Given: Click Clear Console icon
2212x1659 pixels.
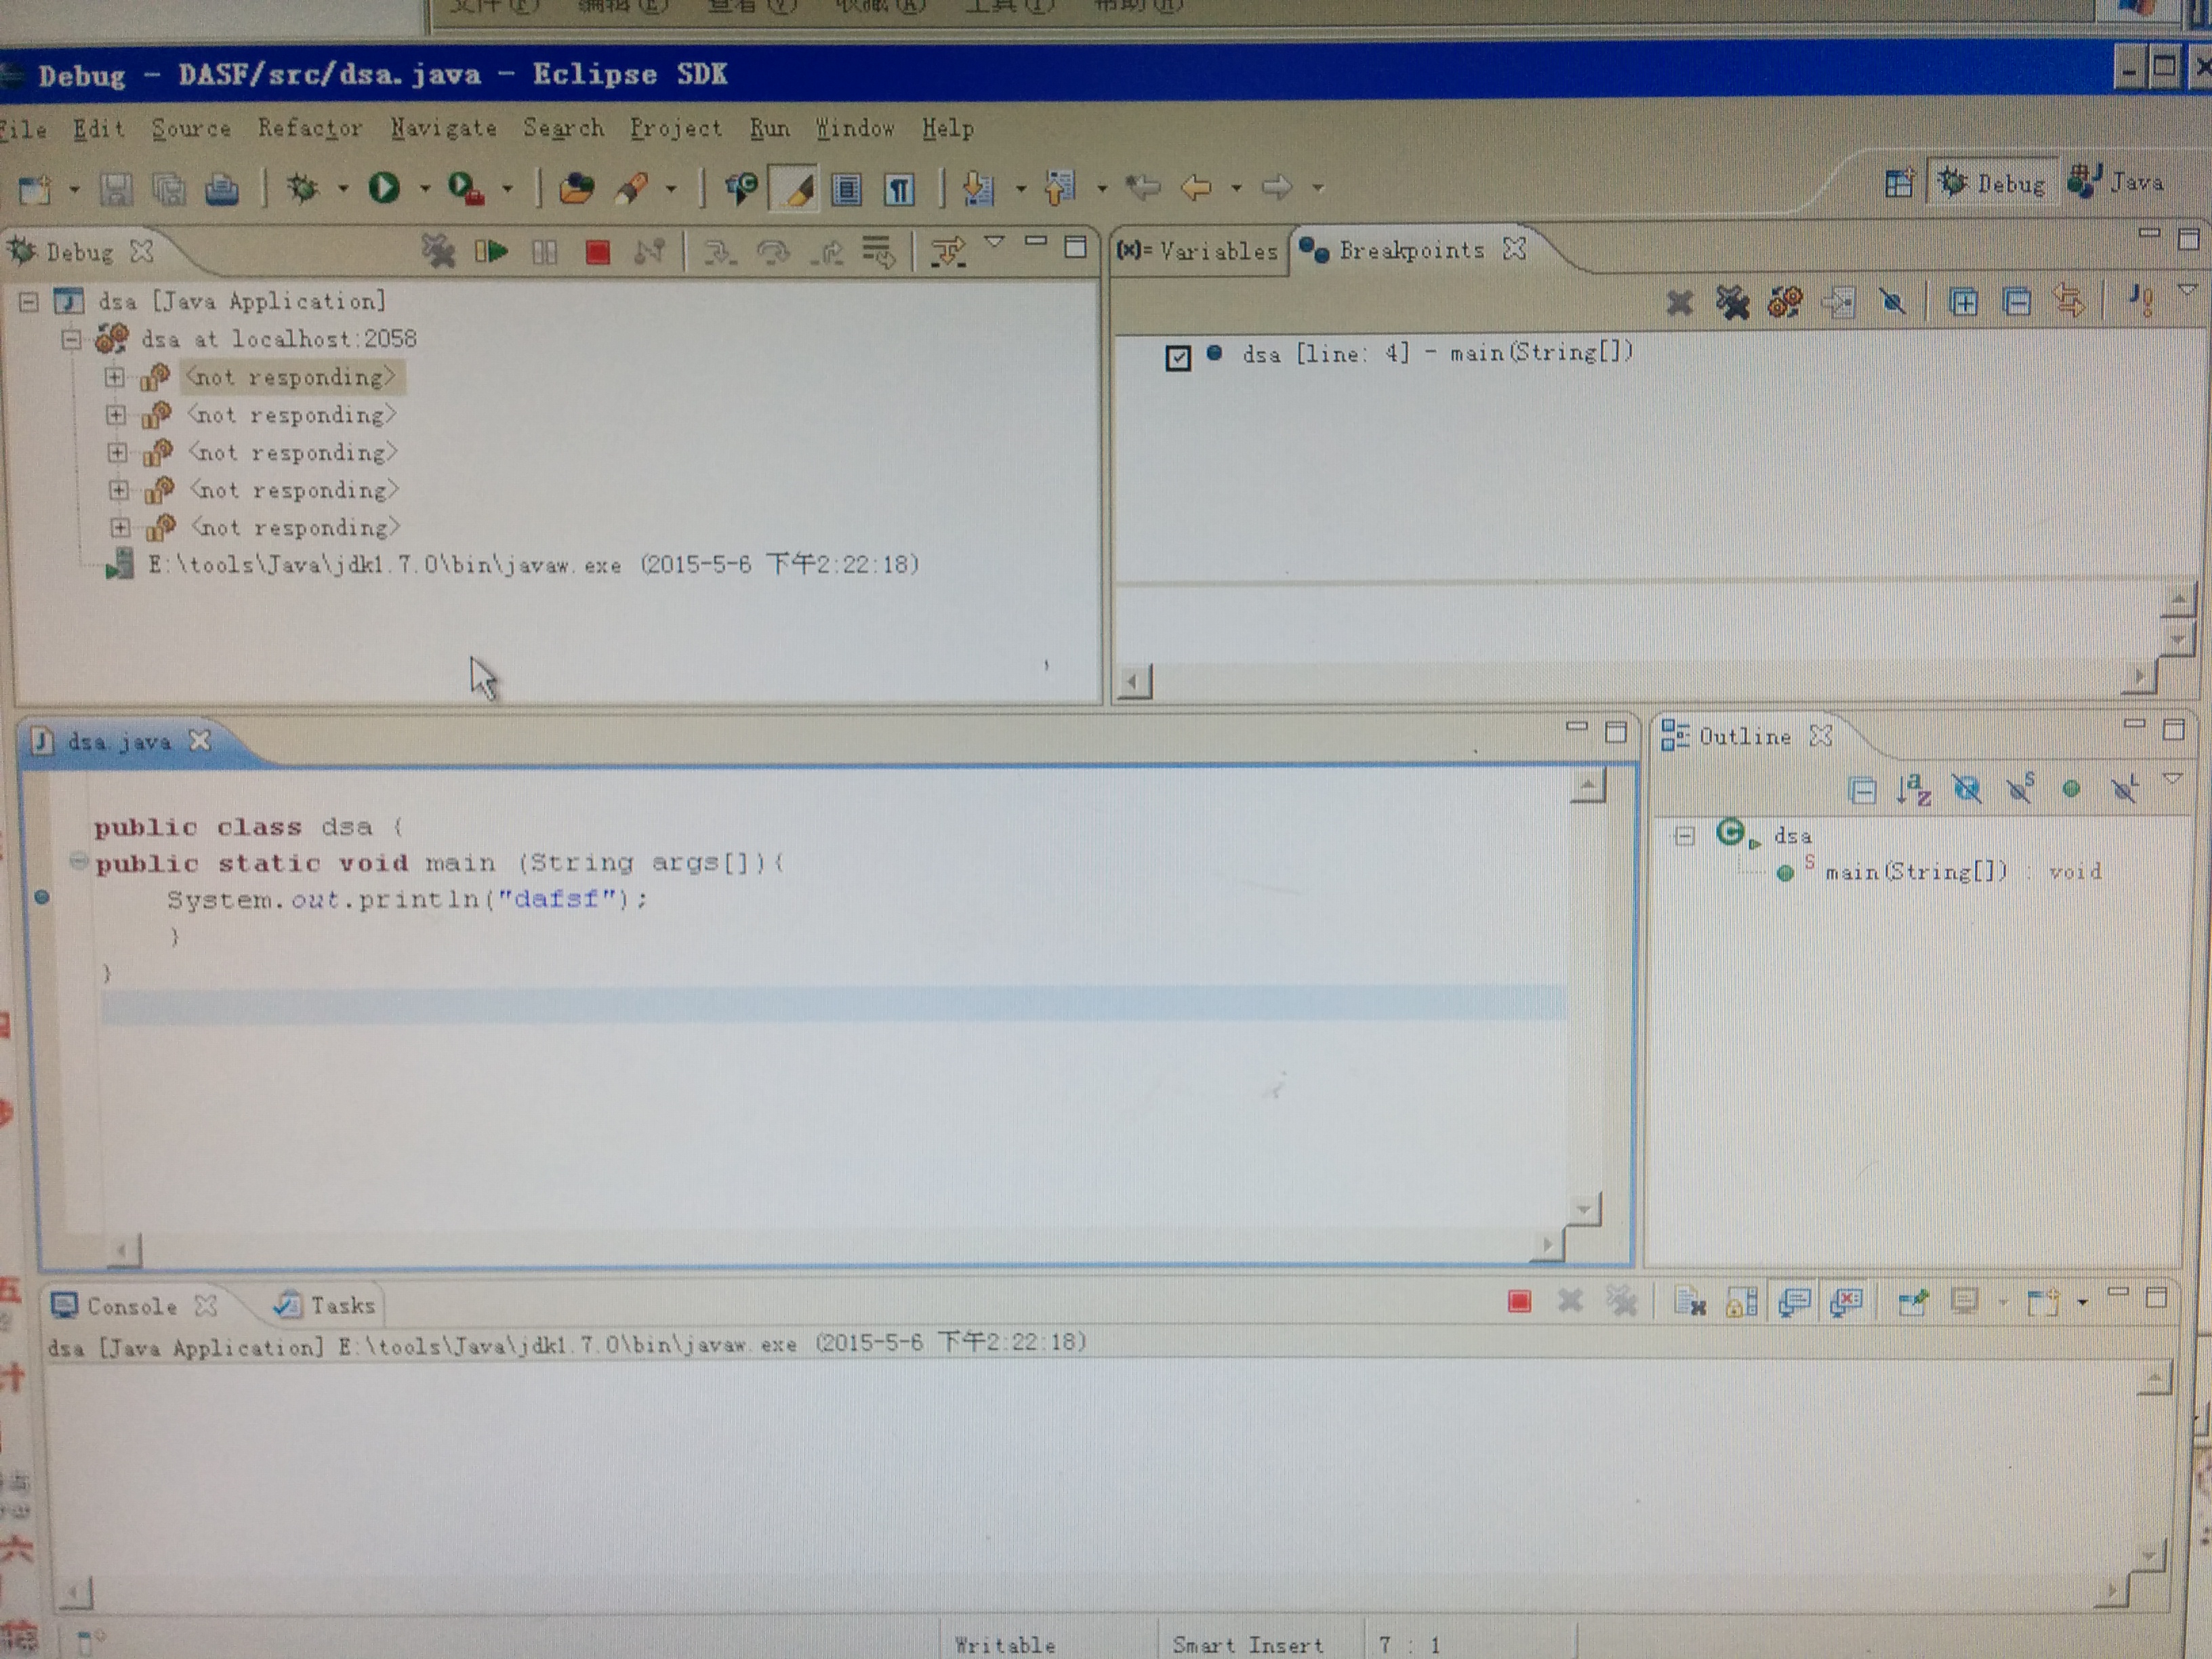Looking at the screenshot, I should [1689, 1302].
